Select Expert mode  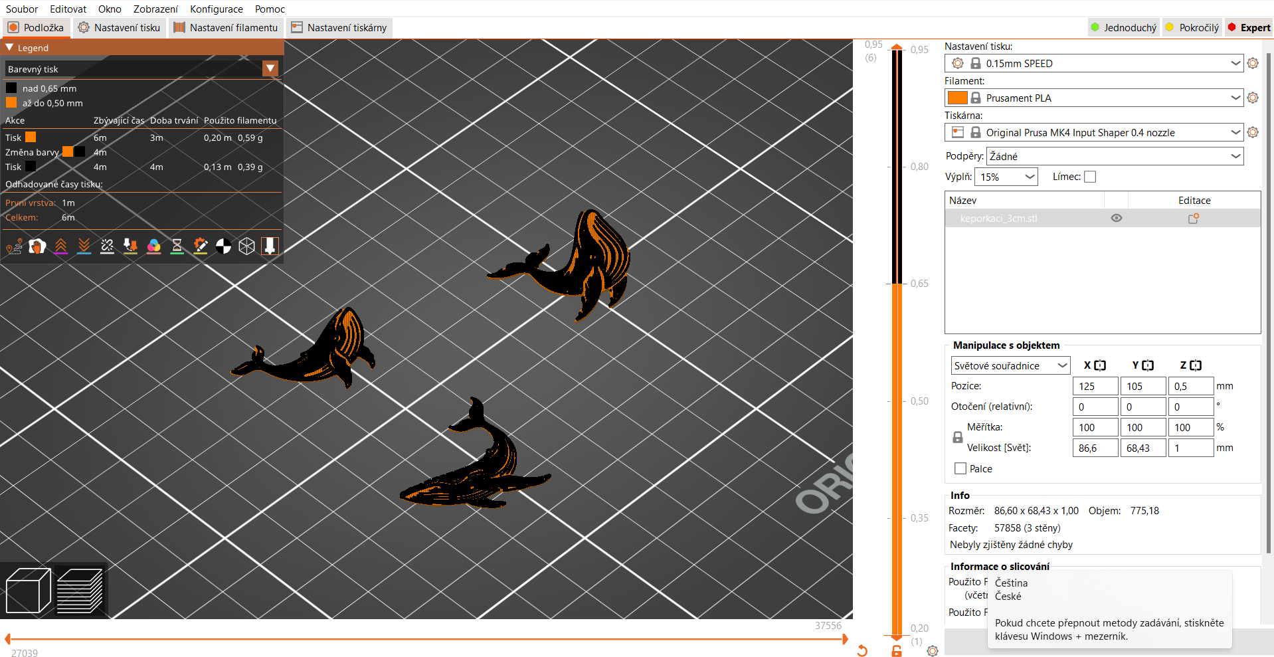(x=1249, y=27)
